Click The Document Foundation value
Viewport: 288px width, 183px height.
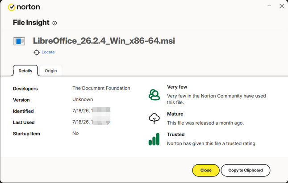click(x=101, y=88)
